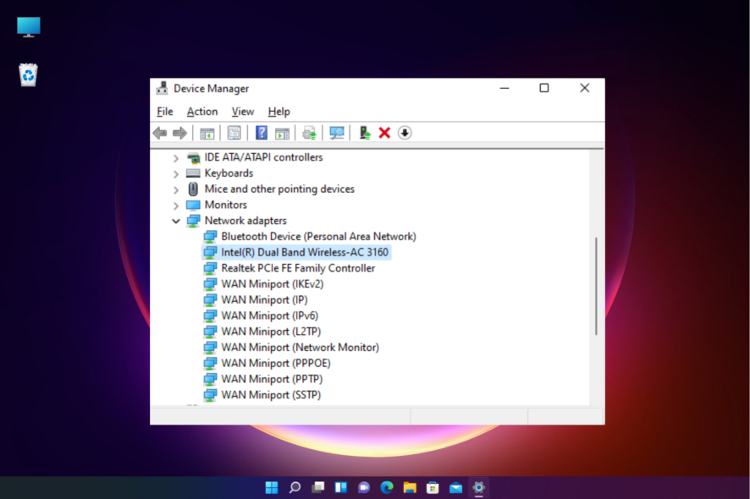Open Teams Chat from taskbar
Viewport: 750px width, 499px height.
(x=363, y=487)
